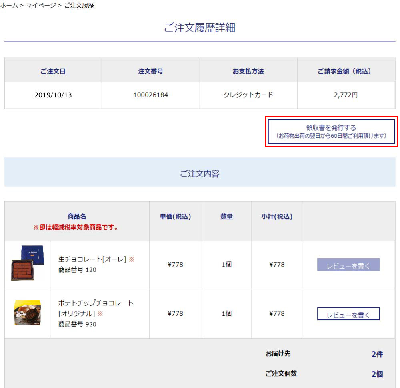Open 生チョコレート[オーレ] product thumbnail
This screenshot has height=388, width=400.
(27, 263)
